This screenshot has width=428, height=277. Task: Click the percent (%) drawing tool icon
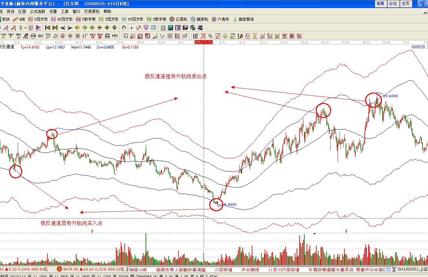(210, 36)
